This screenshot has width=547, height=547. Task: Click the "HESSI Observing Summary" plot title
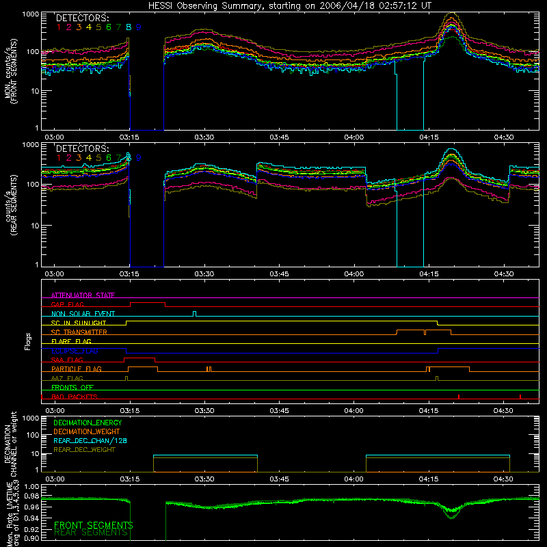point(289,6)
